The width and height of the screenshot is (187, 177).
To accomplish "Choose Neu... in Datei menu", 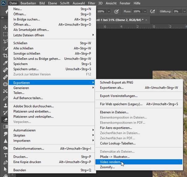I will click(52, 9).
